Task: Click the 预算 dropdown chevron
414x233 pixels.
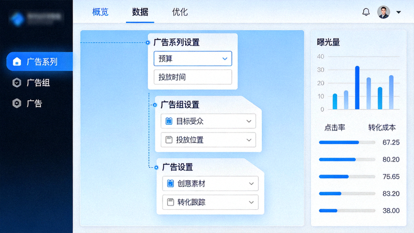Action: (225, 59)
